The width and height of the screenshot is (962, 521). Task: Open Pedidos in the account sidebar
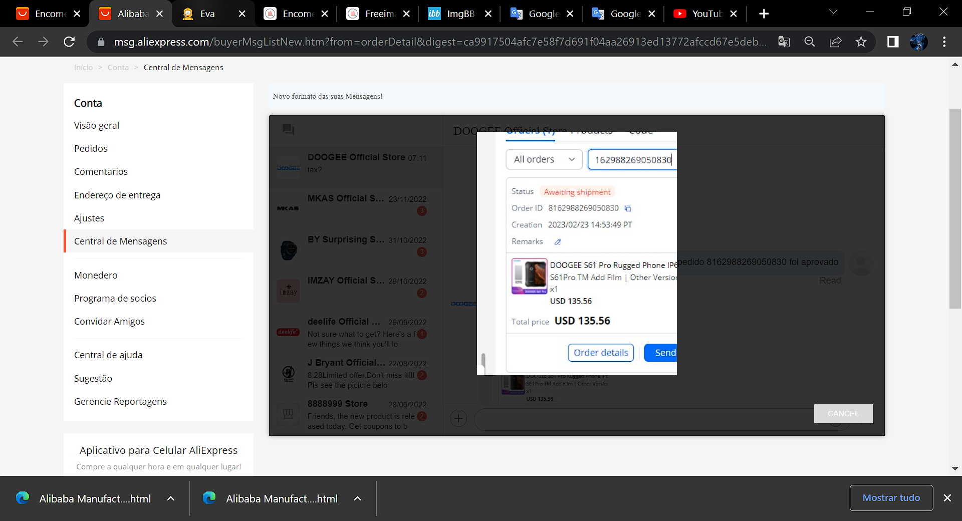point(91,148)
